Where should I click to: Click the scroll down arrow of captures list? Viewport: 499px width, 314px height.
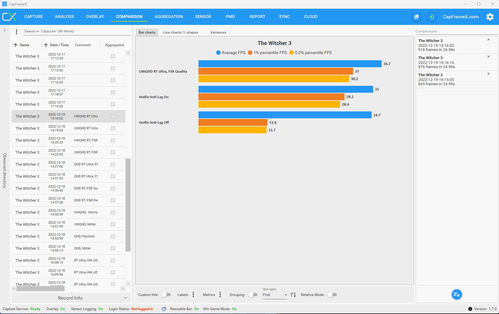tap(128, 284)
